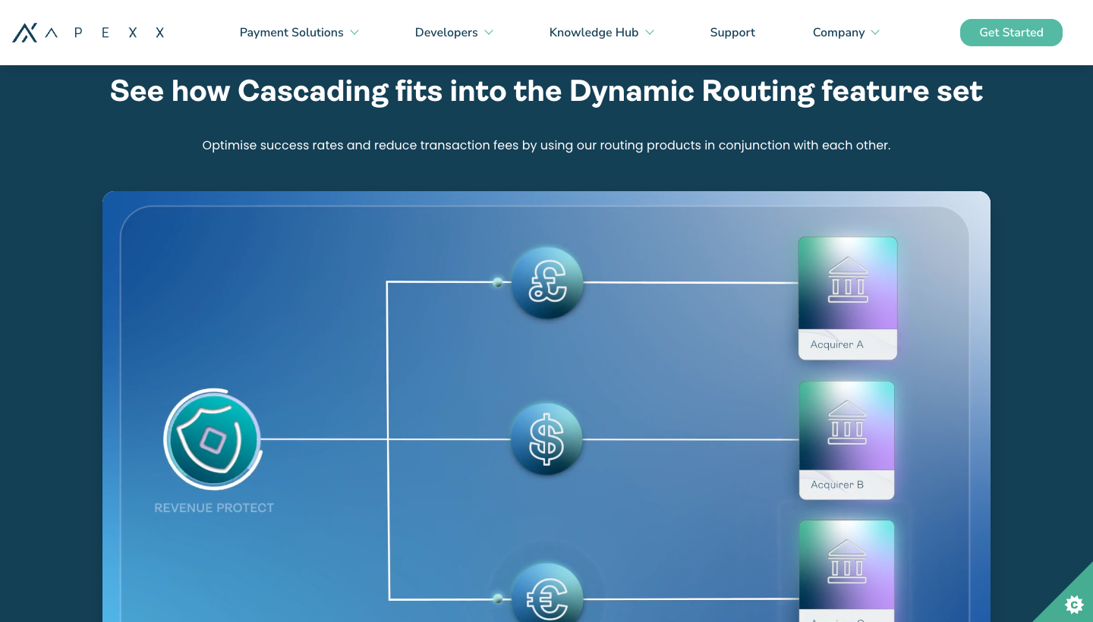Select the dollar currency icon
The height and width of the screenshot is (622, 1093).
546,439
